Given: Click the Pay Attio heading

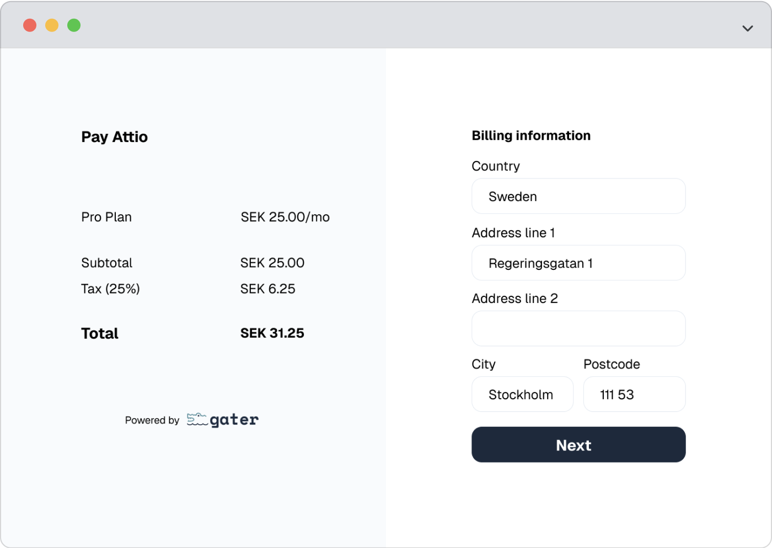Looking at the screenshot, I should tap(114, 137).
